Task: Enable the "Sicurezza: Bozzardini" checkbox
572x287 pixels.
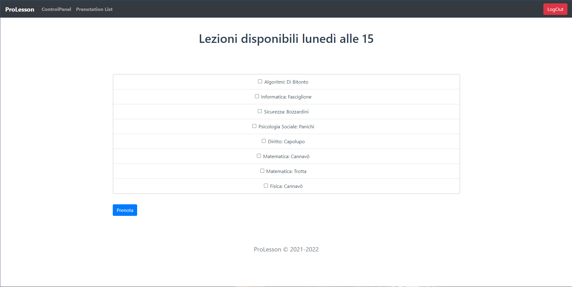Action: coord(260,111)
